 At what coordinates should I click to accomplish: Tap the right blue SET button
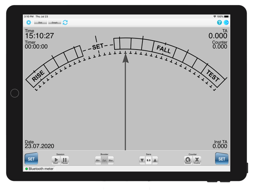[222, 159]
